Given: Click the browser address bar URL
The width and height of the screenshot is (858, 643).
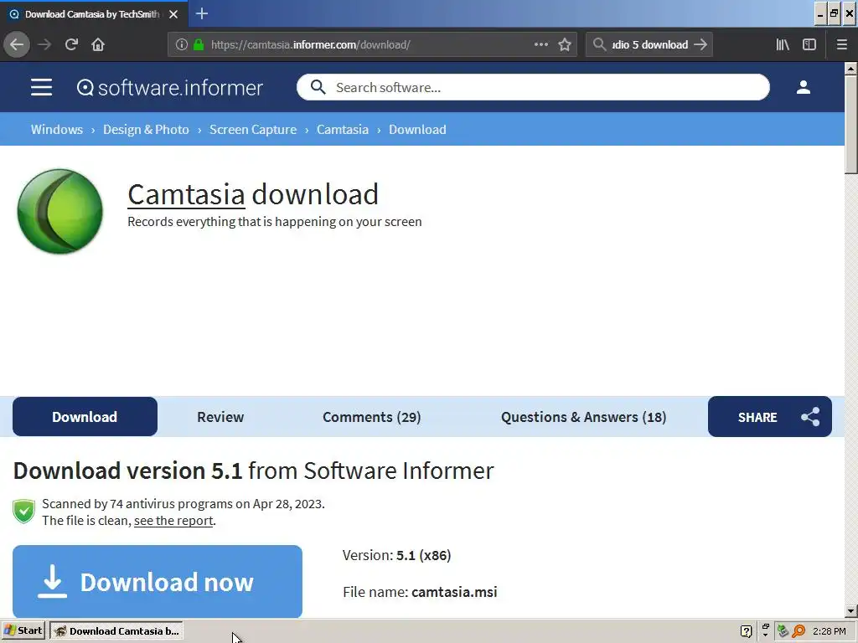Looking at the screenshot, I should [x=310, y=45].
